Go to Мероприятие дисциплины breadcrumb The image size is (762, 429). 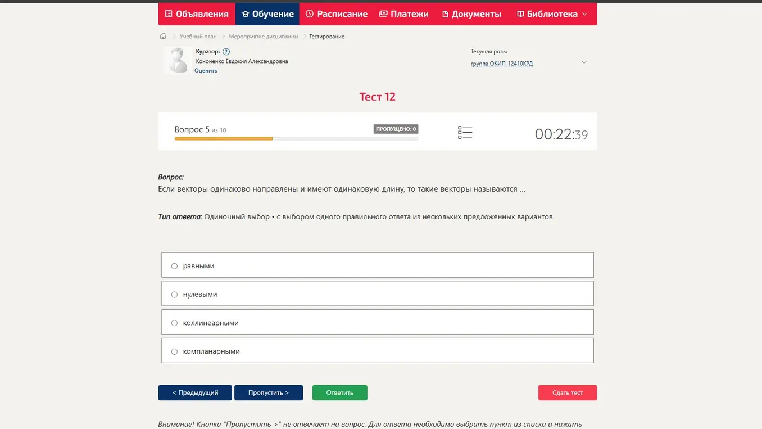point(264,37)
